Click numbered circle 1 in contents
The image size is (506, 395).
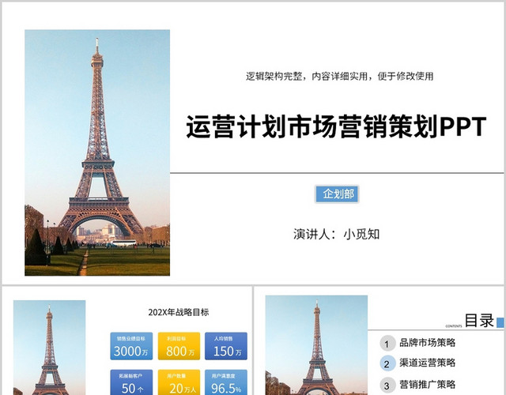tap(387, 344)
